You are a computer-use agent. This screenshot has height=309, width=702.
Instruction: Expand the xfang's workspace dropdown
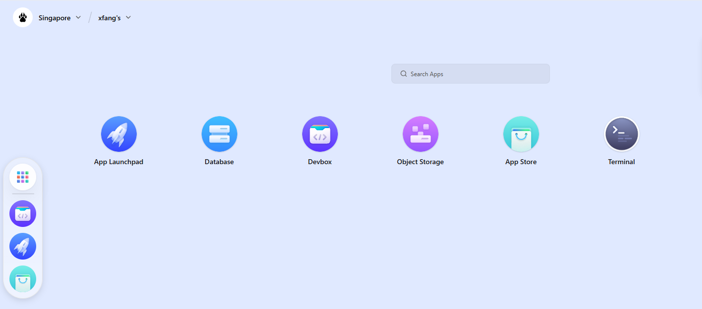click(128, 18)
